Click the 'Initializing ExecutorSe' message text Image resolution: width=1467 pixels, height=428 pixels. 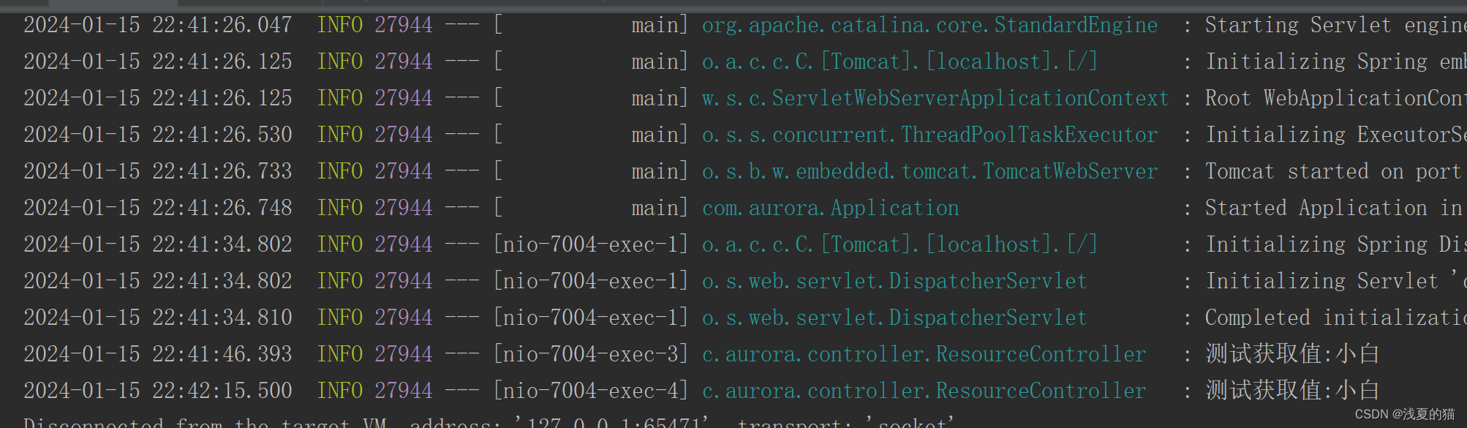coord(1335,135)
